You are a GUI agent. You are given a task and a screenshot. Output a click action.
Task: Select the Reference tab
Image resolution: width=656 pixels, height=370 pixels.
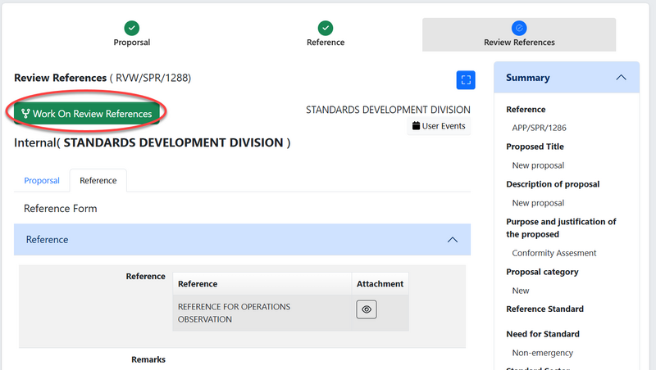(98, 180)
